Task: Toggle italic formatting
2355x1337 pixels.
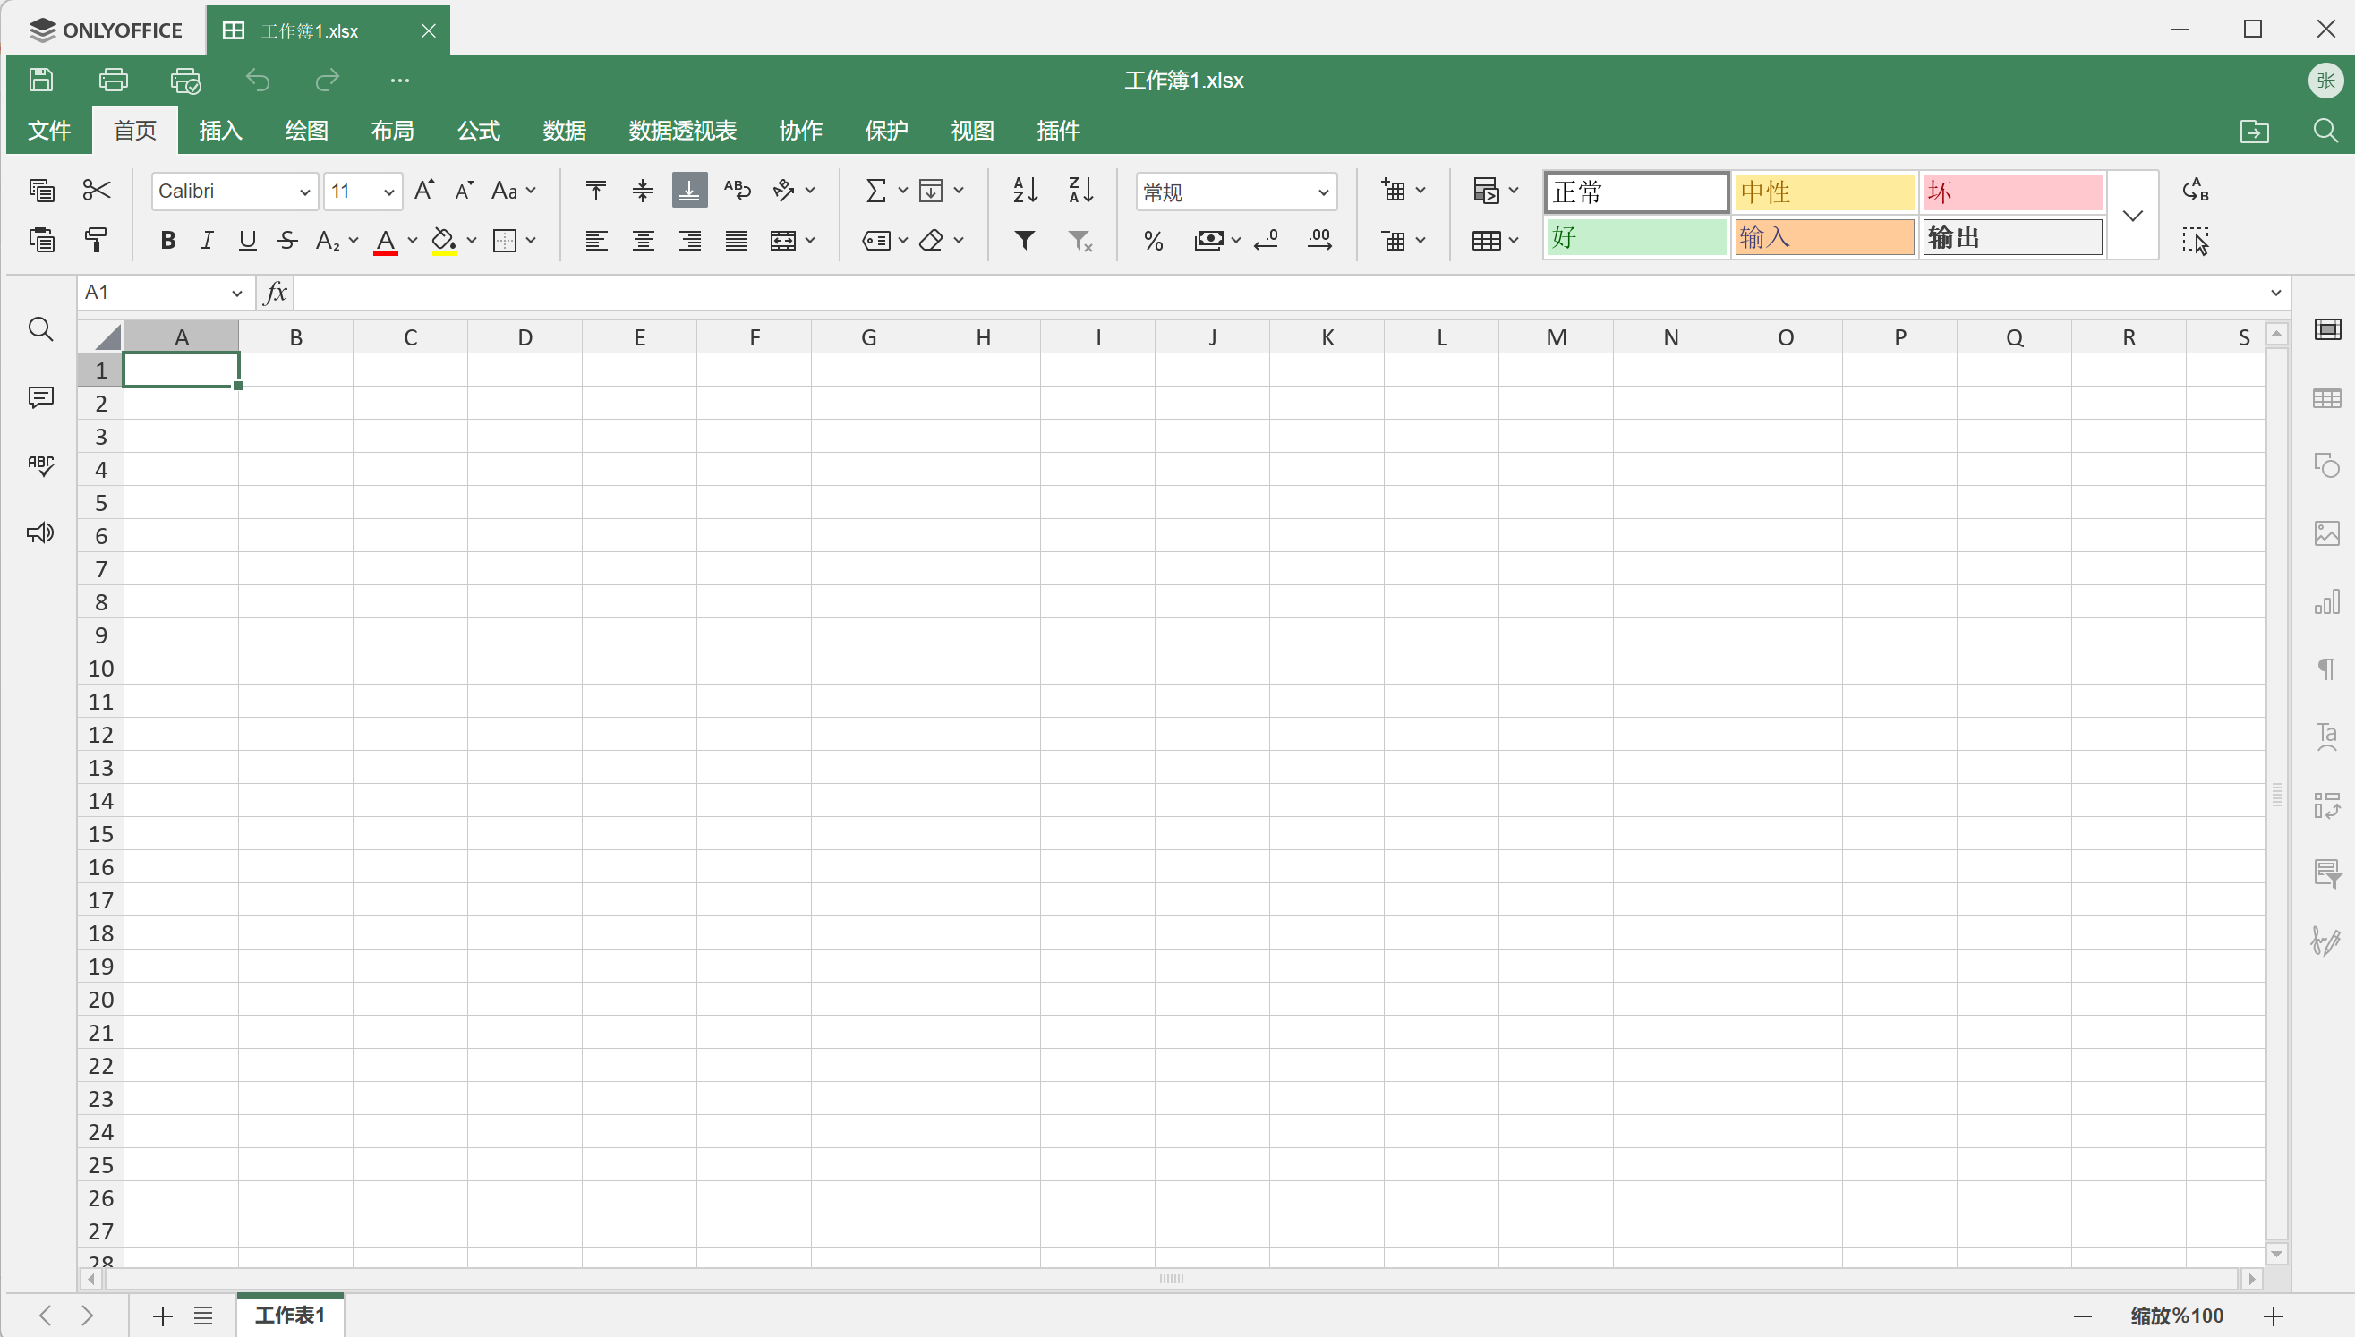Action: (208, 241)
